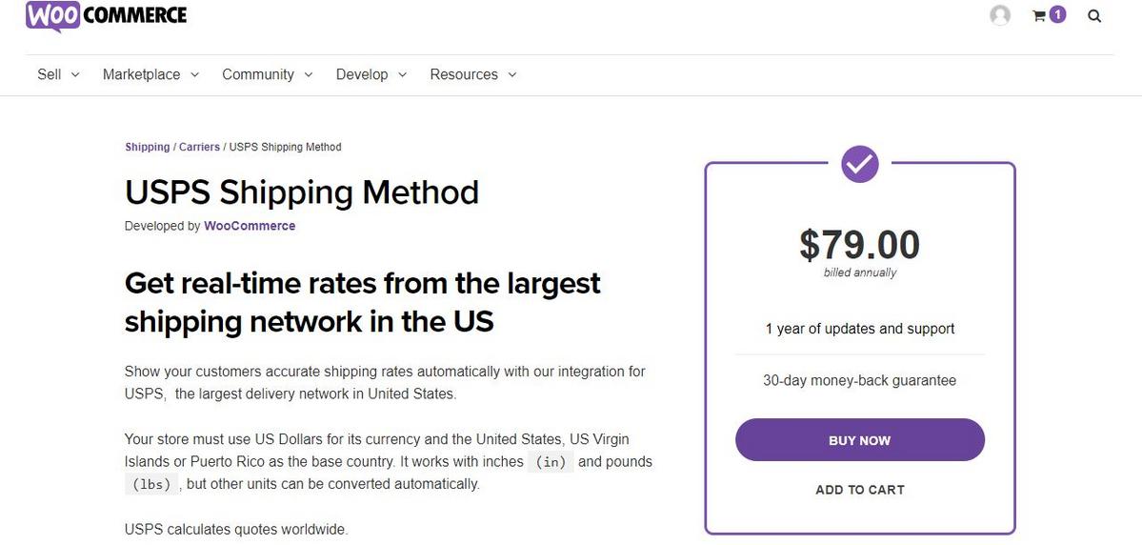Click the WooCommerce logo
Image resolution: width=1142 pixels, height=545 pixels.
pyautogui.click(x=106, y=16)
